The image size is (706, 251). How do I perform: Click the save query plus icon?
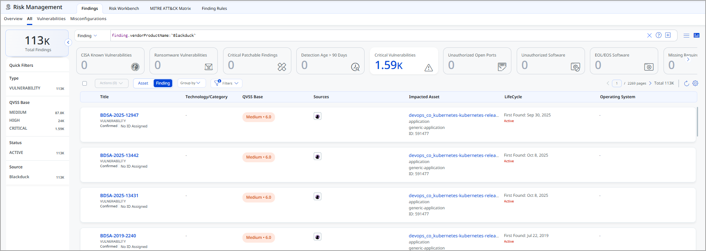tap(668, 35)
